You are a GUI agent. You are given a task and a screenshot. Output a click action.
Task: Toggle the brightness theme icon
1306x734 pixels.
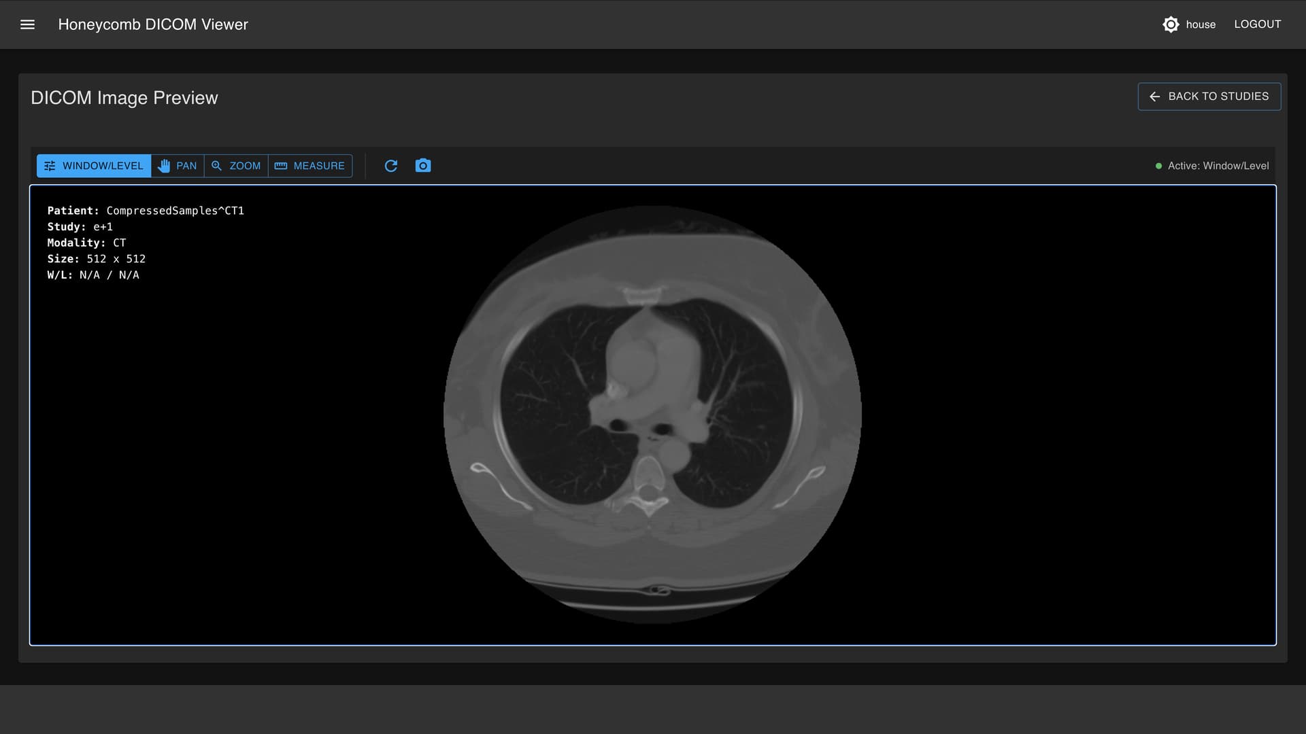tap(1171, 24)
